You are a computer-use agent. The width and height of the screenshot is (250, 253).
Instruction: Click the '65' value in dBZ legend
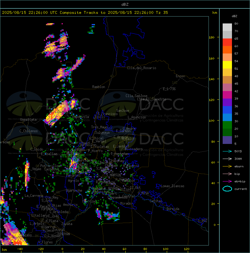(236, 38)
